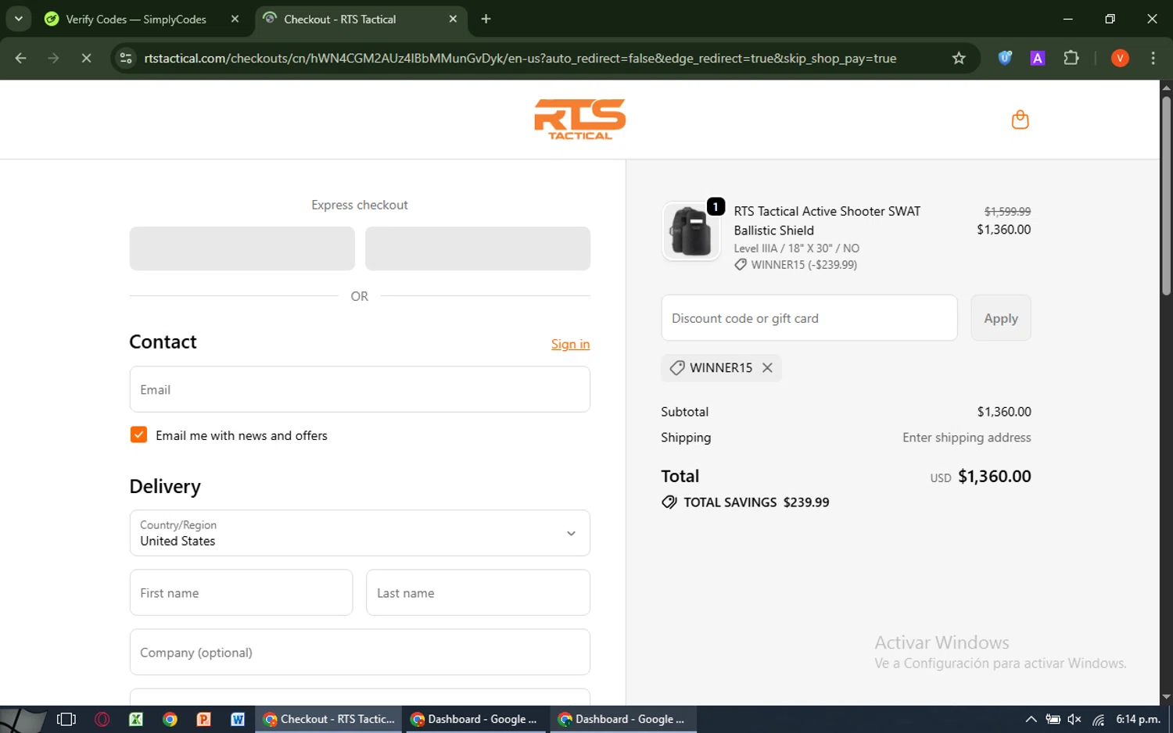Image resolution: width=1173 pixels, height=733 pixels.
Task: Go back to previous page
Action: (21, 58)
